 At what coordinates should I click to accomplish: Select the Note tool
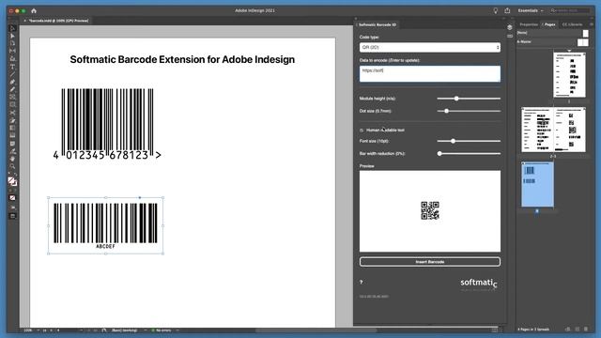12,144
